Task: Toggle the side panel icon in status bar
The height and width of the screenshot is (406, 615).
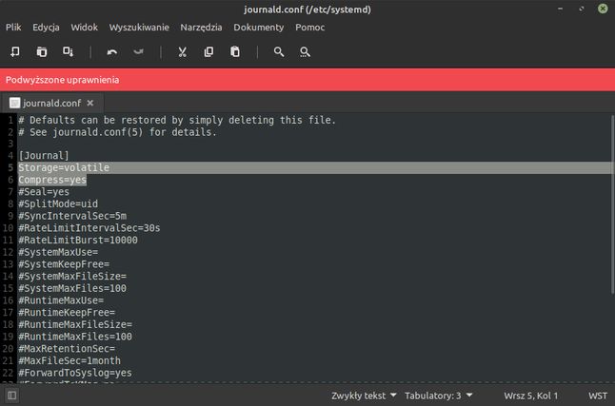Action: tap(11, 396)
